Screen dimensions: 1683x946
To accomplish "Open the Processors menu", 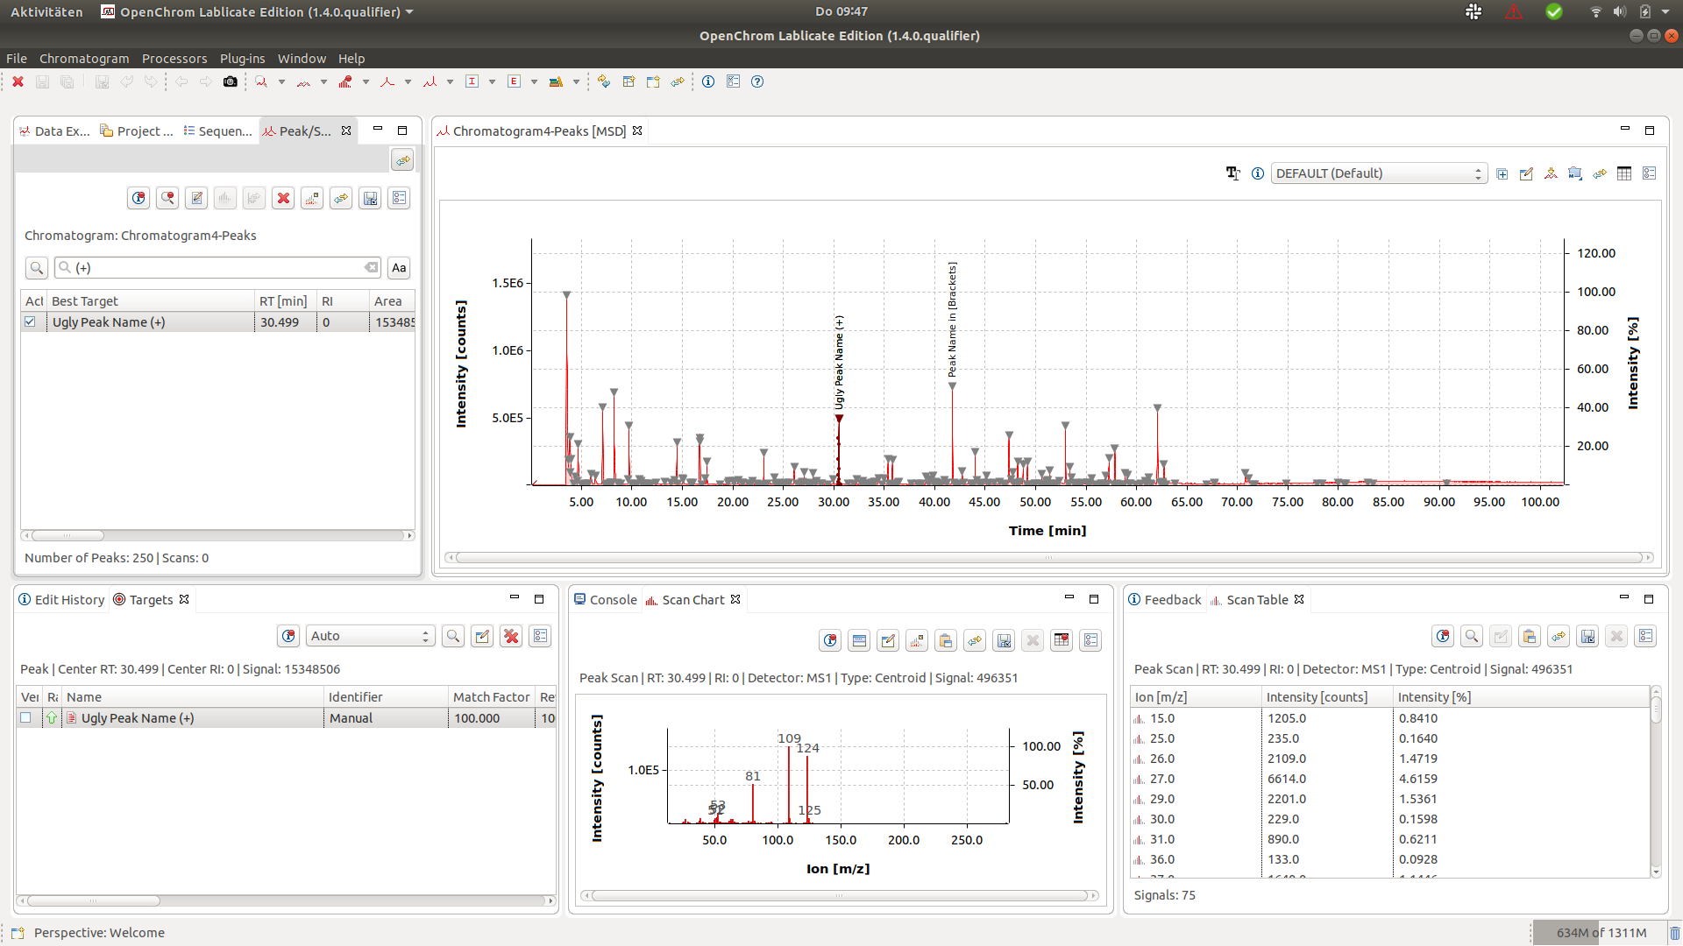I will [x=174, y=59].
